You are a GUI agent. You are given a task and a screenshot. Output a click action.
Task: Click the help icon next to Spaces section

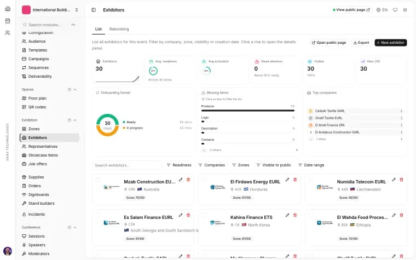(70, 89)
